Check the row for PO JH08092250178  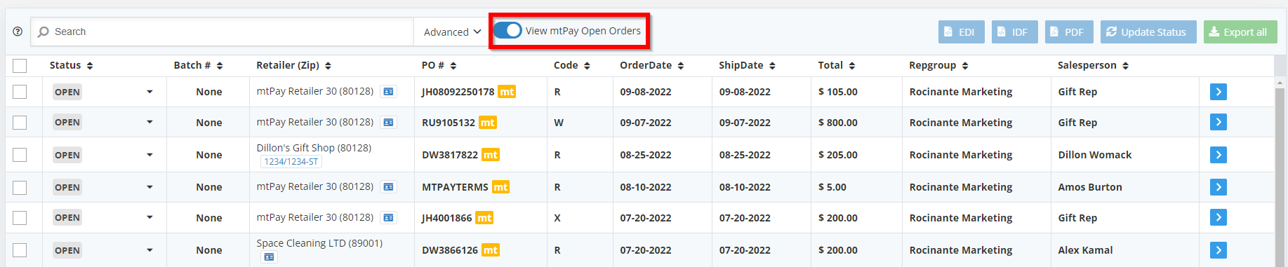20,92
